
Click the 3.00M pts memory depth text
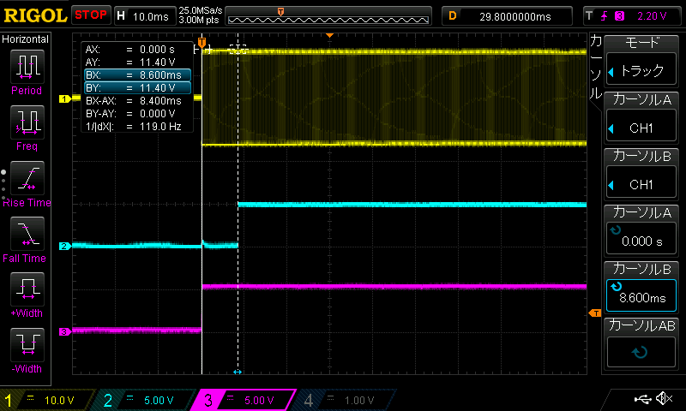199,20
